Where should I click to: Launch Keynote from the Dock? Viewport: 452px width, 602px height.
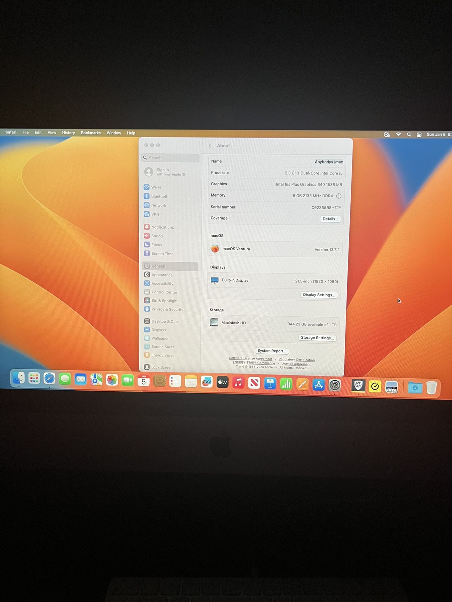coord(270,383)
